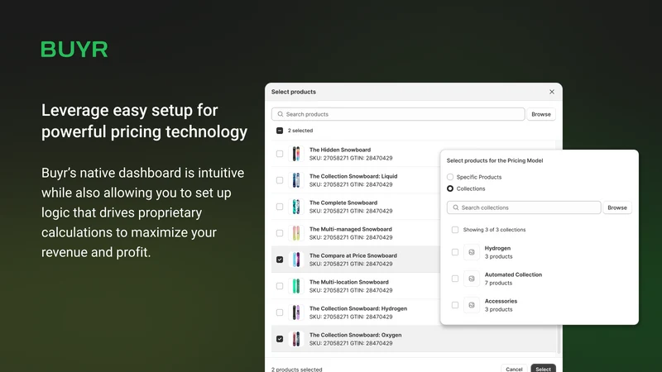Click Browse next to Search products

point(541,114)
